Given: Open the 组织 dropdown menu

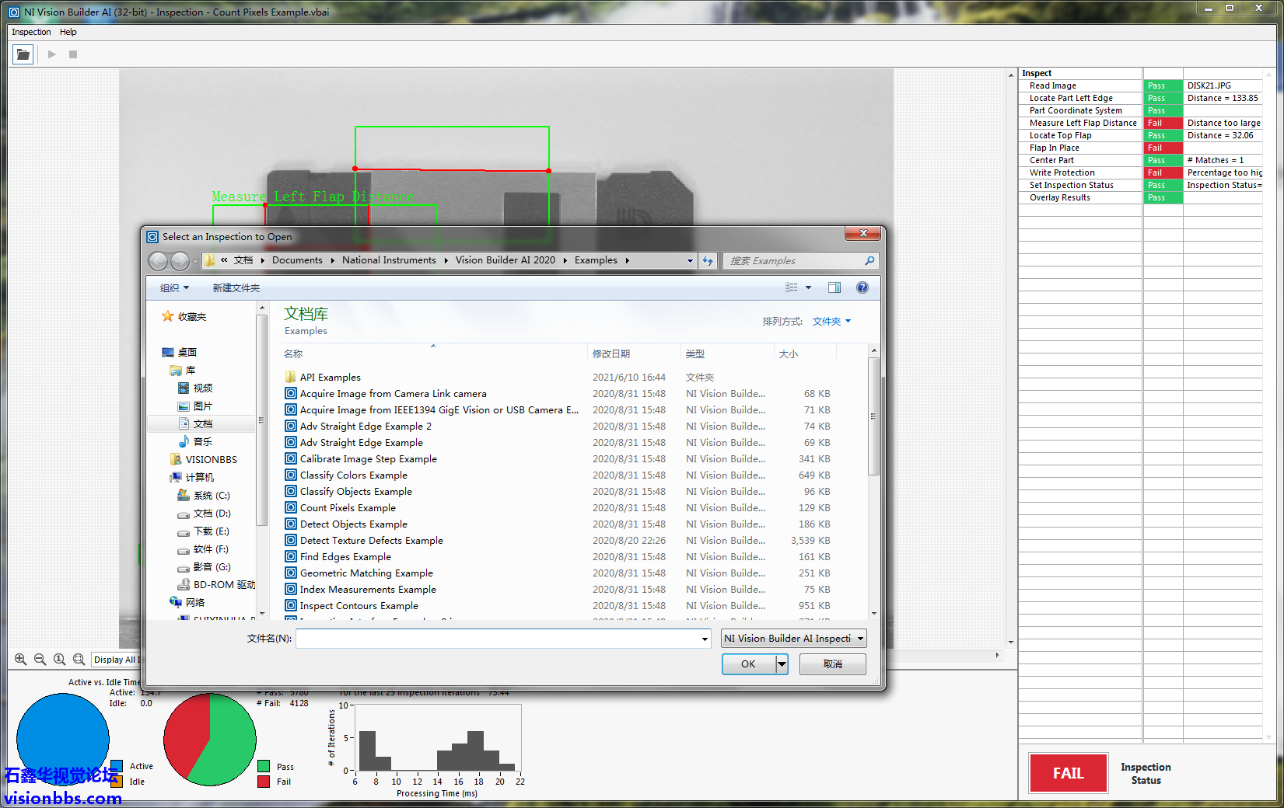Looking at the screenshot, I should click(x=174, y=288).
